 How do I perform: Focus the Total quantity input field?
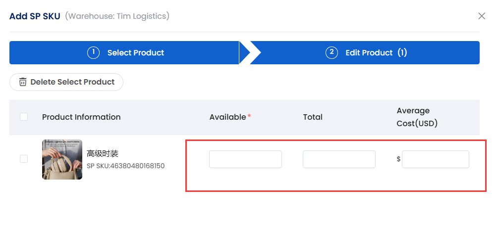339,159
